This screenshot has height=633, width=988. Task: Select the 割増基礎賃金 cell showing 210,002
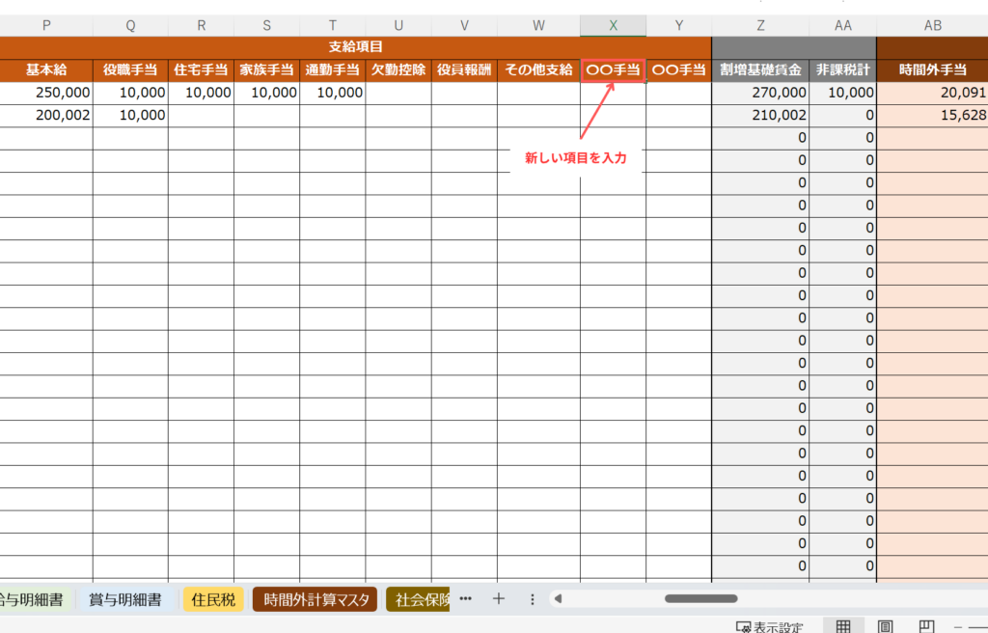click(x=760, y=115)
